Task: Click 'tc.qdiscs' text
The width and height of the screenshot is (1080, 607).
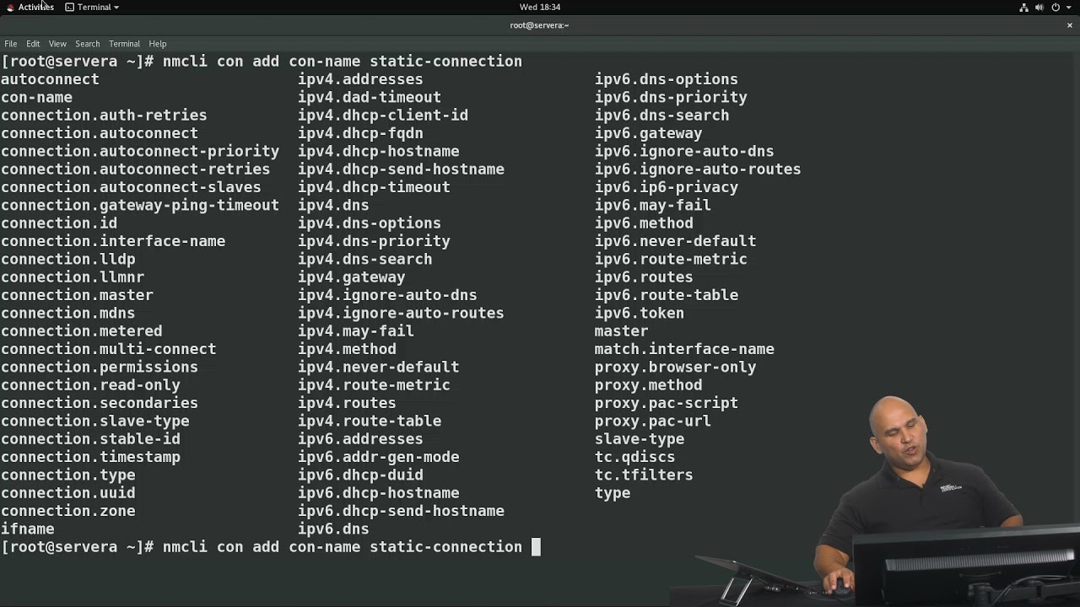Action: point(634,457)
